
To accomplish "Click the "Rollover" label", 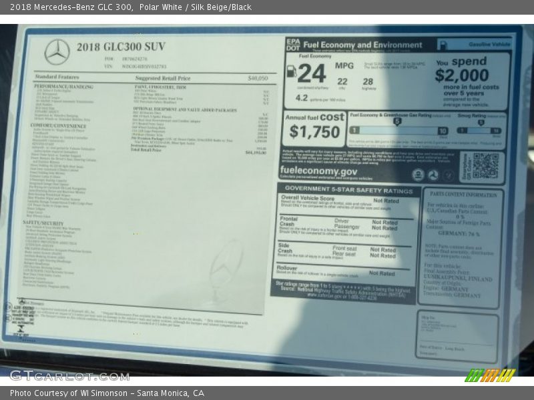I will (x=287, y=268).
